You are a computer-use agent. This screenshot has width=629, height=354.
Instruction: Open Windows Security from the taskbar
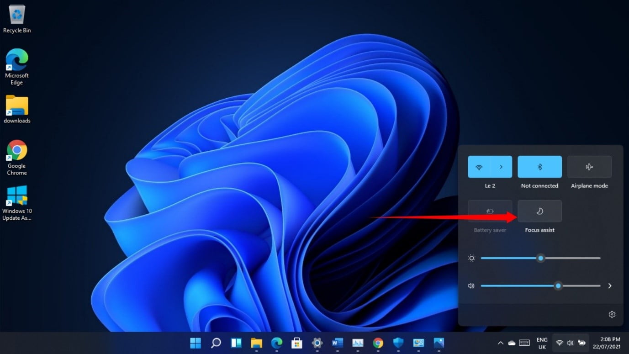click(398, 343)
